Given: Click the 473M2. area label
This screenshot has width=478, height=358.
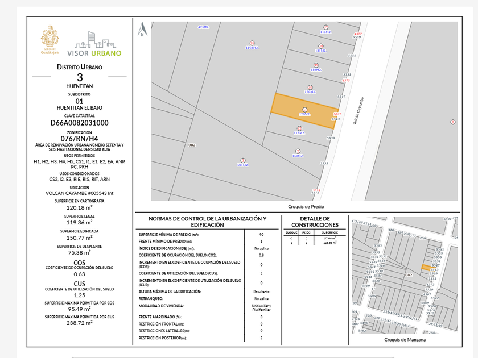Looking at the screenshot, I should tap(203, 27).
